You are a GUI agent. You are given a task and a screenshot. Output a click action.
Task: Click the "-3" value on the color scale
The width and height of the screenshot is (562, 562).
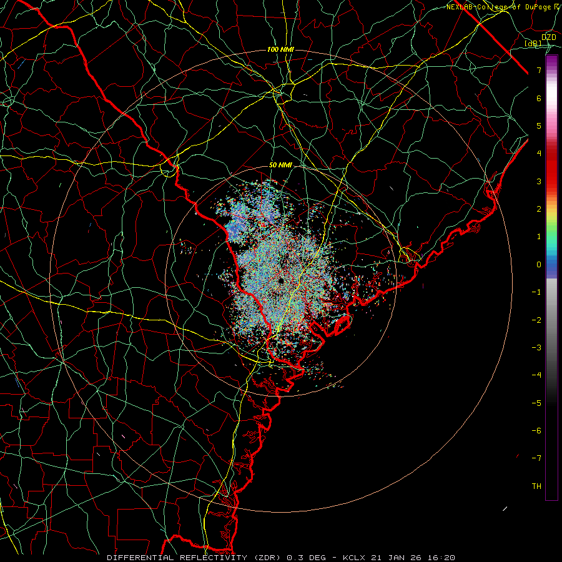click(x=536, y=347)
